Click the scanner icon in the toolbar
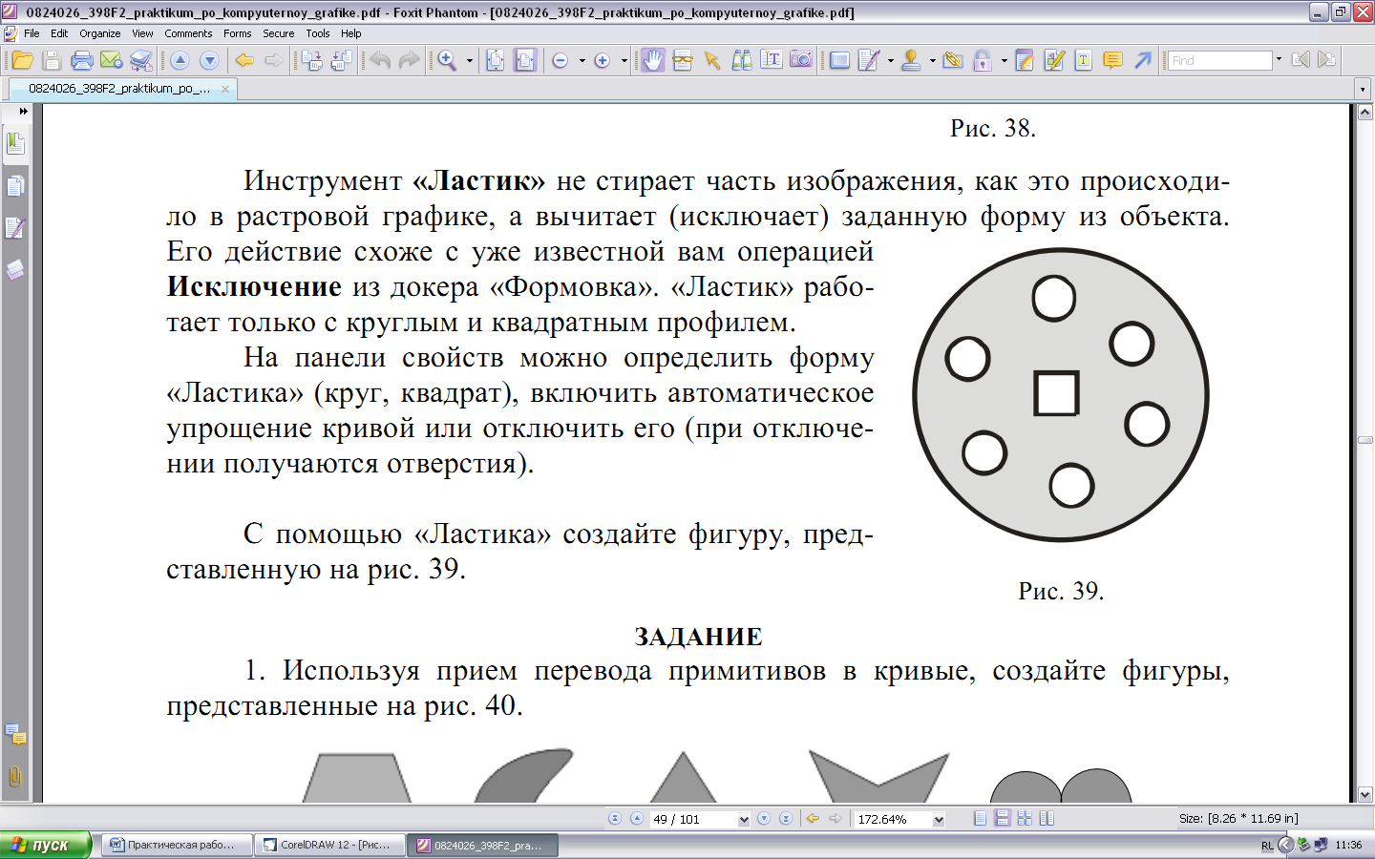The width and height of the screenshot is (1375, 859). (x=140, y=60)
